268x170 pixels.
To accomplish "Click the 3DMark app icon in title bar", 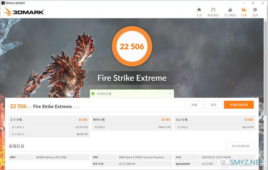I will click(3, 3).
